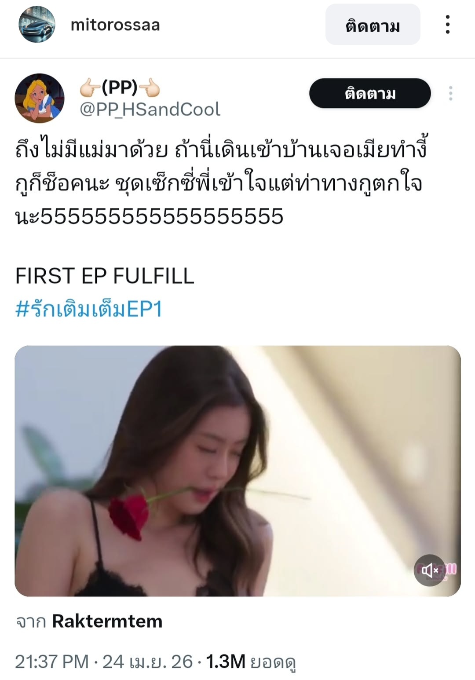Open the mitorossaa username link
The height and width of the screenshot is (680, 475).
click(x=115, y=25)
